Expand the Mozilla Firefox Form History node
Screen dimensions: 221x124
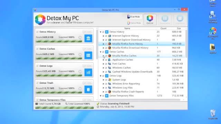tap(104, 44)
